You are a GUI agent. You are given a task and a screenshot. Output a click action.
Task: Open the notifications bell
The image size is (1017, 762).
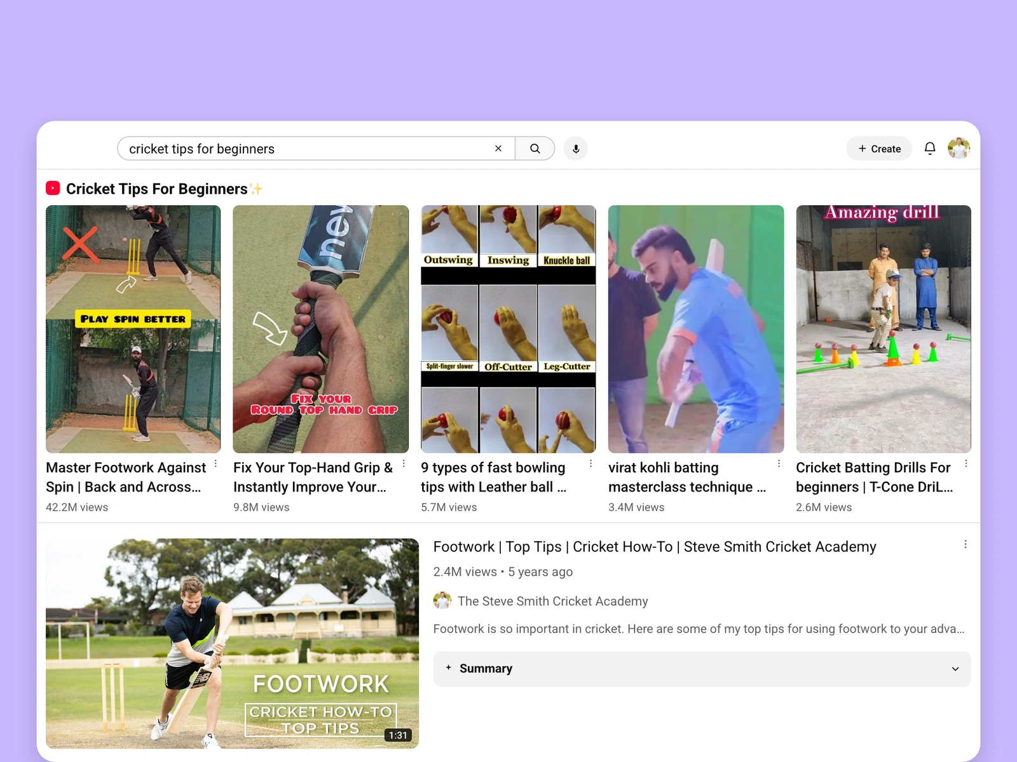[930, 149]
